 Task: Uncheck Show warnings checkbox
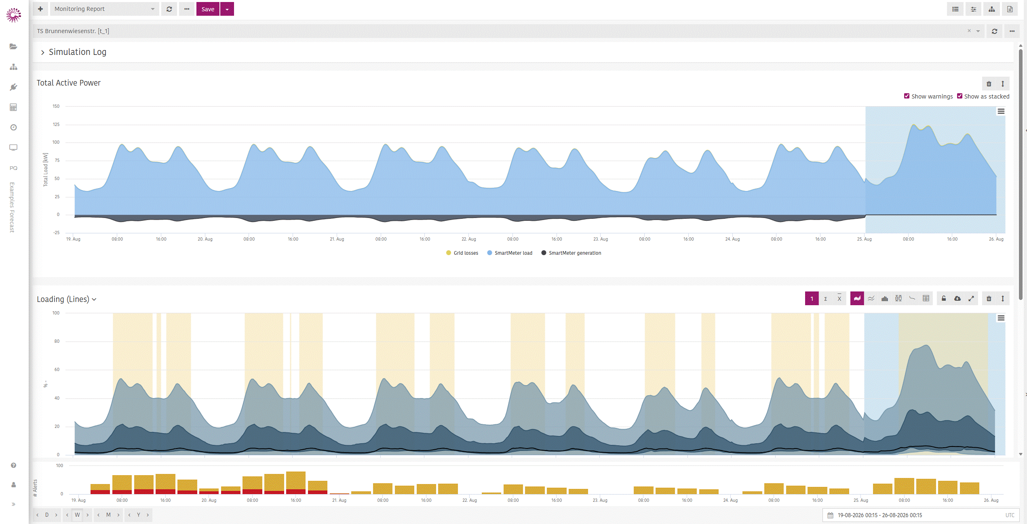tap(907, 96)
